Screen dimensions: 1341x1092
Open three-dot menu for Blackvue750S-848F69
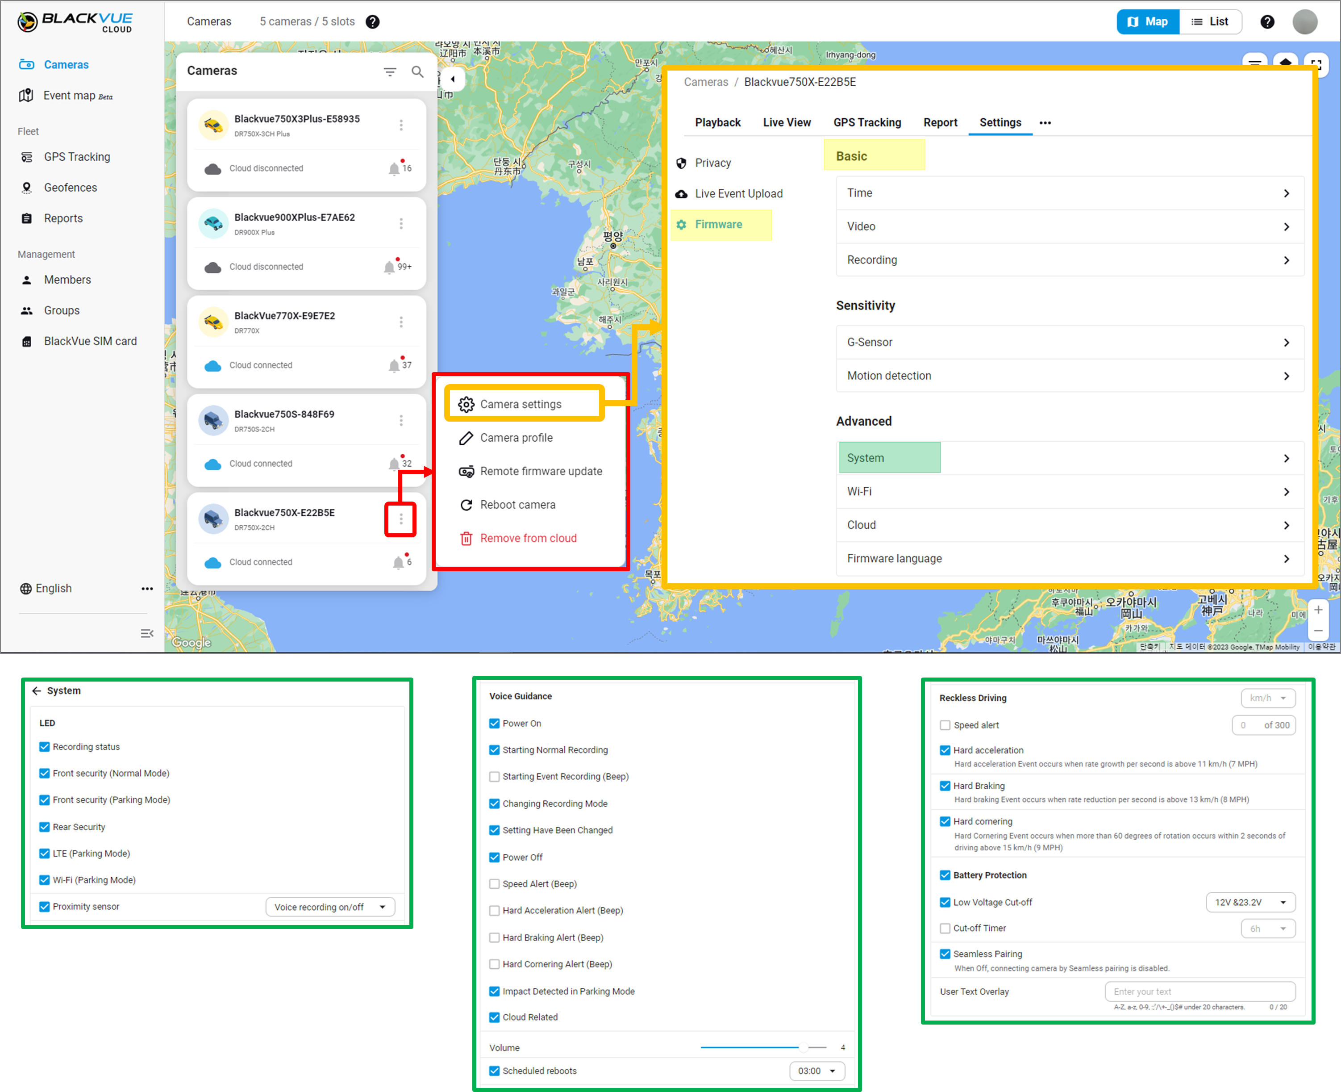tap(401, 420)
